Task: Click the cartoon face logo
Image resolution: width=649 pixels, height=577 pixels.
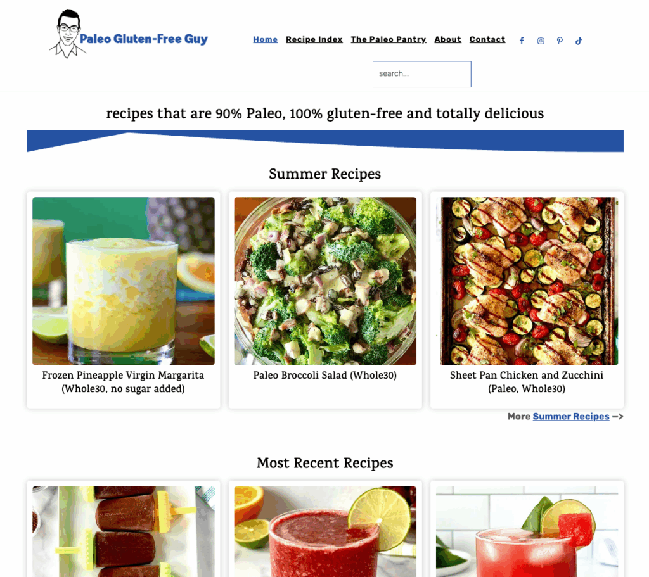Action: point(67,34)
